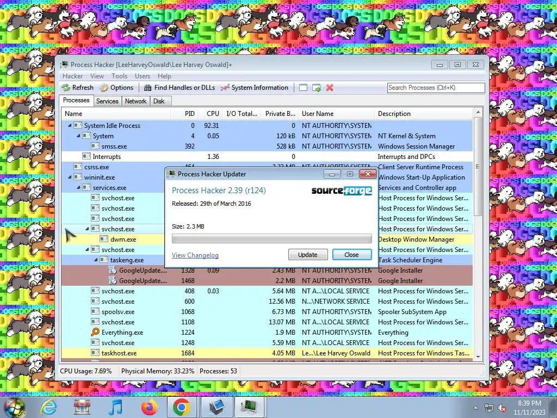Click the Refresh toolbar icon
Image resolution: width=557 pixels, height=418 pixels.
pos(66,88)
